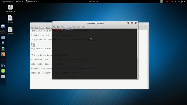Select the dos.ef file on desktop
Image resolution: width=187 pixels, height=105 pixels.
(x=10, y=31)
